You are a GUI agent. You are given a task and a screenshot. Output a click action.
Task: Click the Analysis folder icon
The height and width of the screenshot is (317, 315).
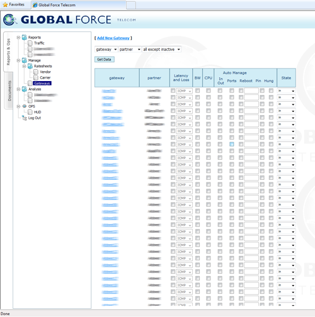point(25,89)
